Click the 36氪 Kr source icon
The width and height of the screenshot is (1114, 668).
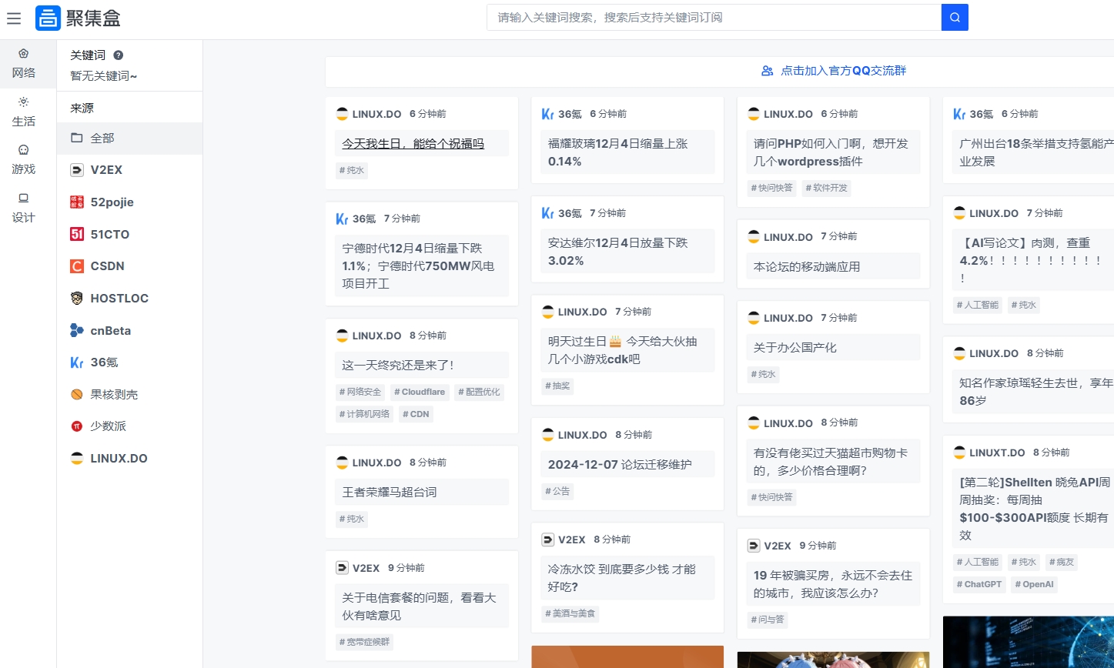[78, 362]
